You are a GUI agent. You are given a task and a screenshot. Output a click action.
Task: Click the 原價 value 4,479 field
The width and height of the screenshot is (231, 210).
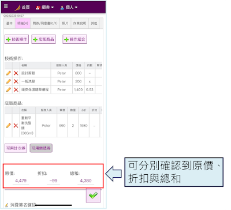pos(21,181)
